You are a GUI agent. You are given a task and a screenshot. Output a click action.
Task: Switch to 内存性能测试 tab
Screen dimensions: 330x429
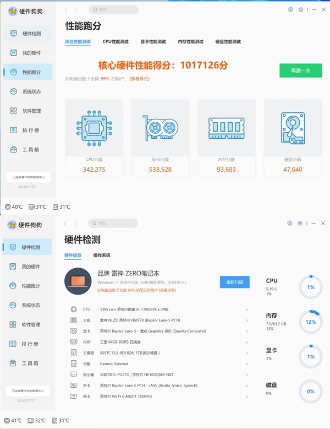[191, 42]
